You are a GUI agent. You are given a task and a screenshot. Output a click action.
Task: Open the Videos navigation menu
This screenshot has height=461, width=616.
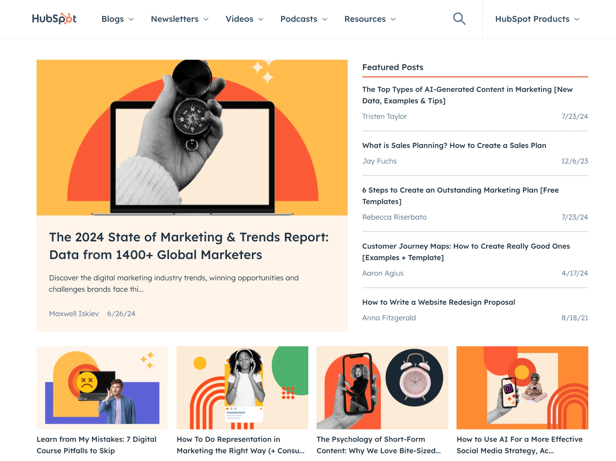[244, 19]
